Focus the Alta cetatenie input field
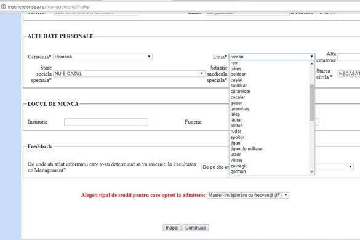The width and height of the screenshot is (360, 240). pos(349,57)
